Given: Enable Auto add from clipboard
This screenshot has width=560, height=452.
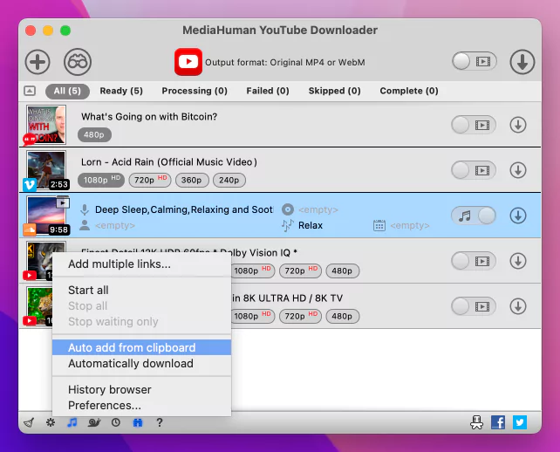Looking at the screenshot, I should (x=142, y=347).
